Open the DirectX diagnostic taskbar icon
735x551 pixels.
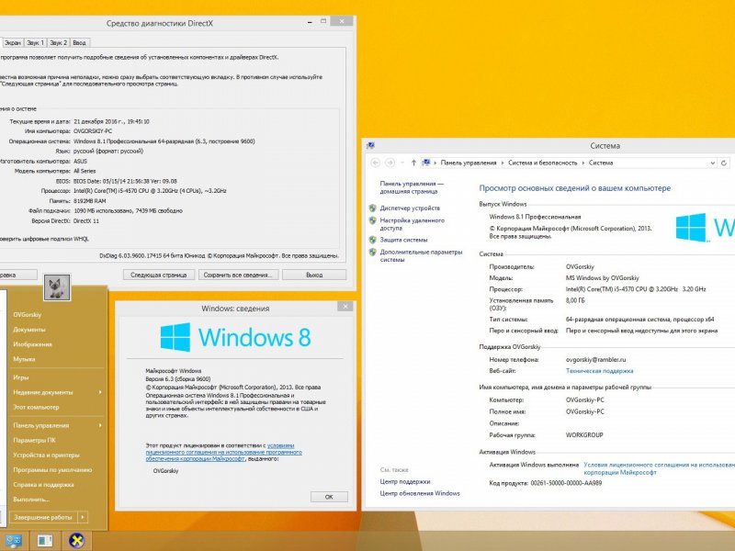pos(76,541)
